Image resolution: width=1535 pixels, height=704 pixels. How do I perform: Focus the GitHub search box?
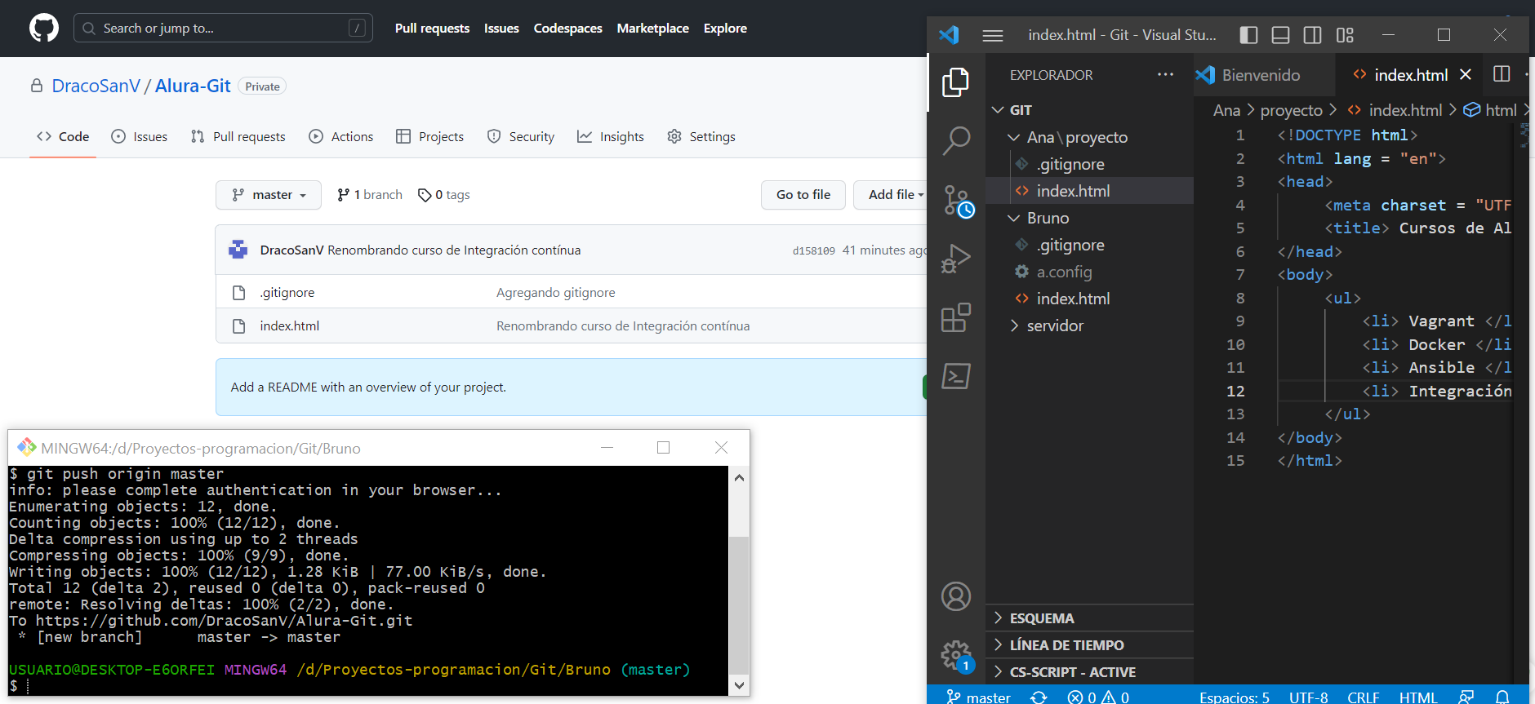pos(223,29)
